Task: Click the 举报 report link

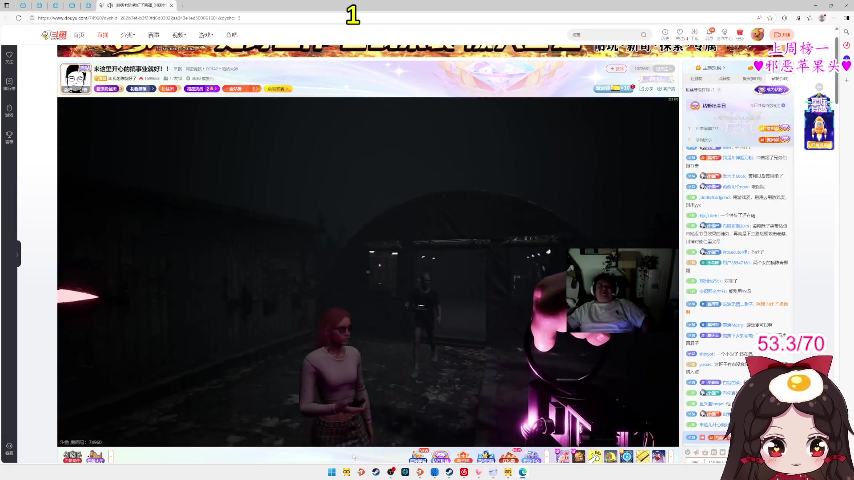Action: click(177, 69)
